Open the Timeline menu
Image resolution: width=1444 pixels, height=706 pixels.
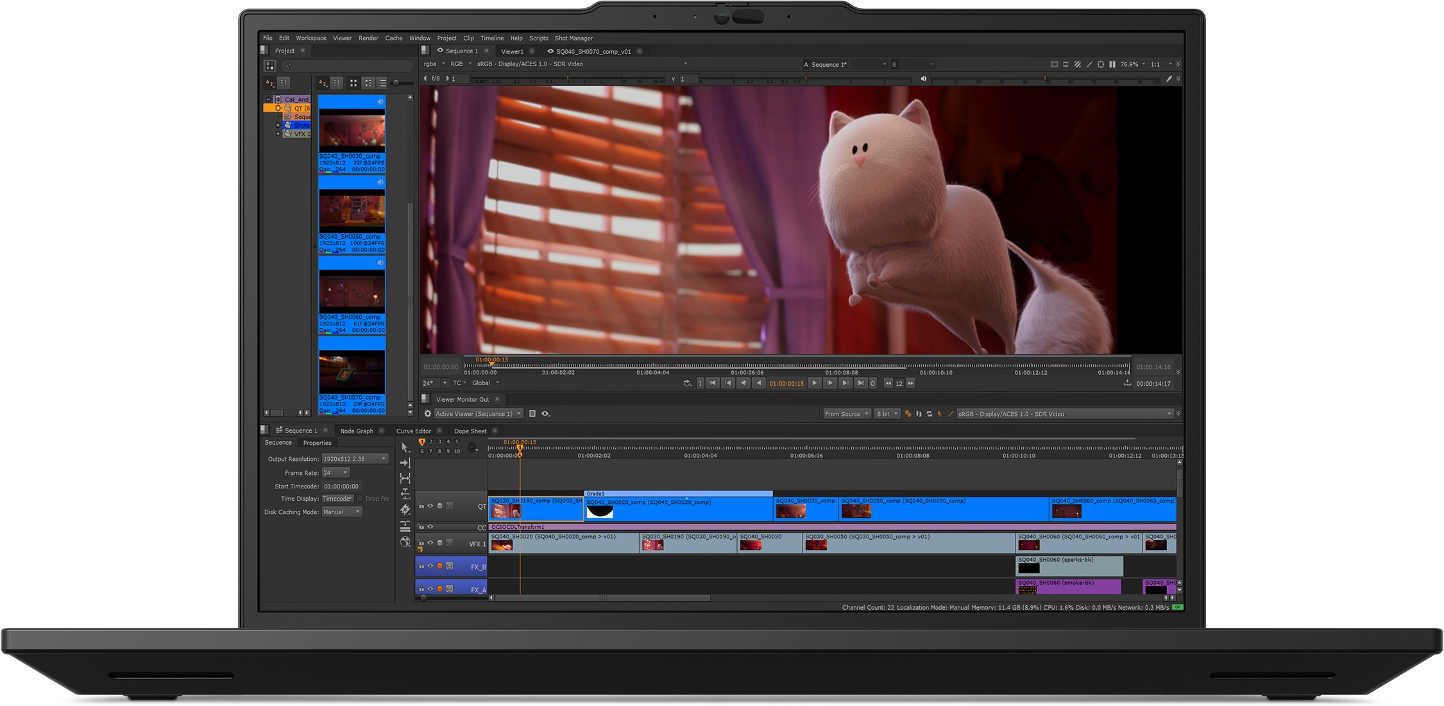click(x=492, y=38)
